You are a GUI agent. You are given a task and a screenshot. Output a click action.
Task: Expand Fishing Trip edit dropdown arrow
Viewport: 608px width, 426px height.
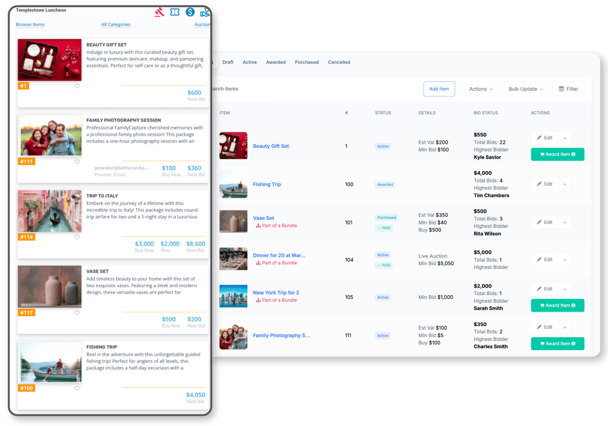[x=565, y=184]
